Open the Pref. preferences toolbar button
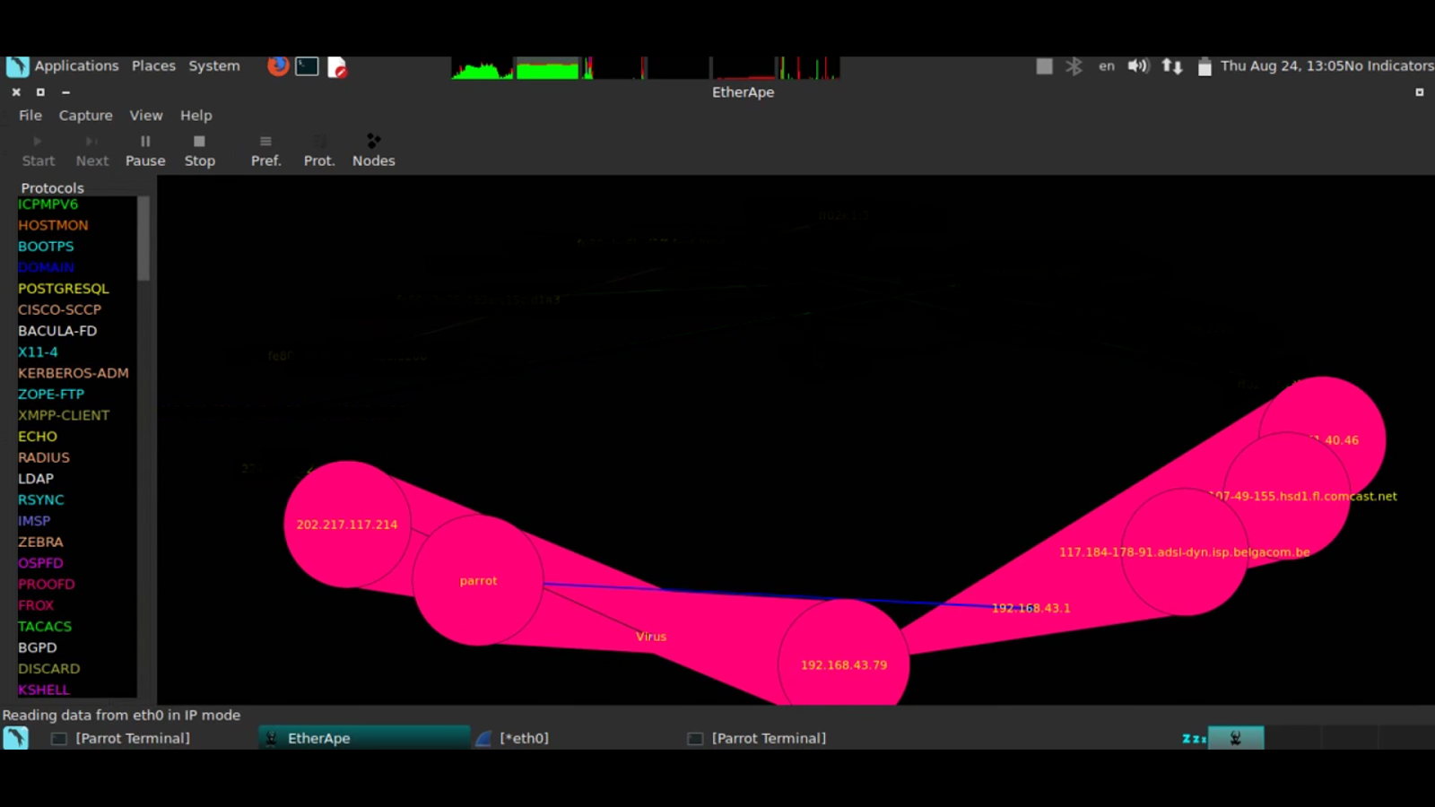Screen dimensions: 1435x807 tap(265, 151)
